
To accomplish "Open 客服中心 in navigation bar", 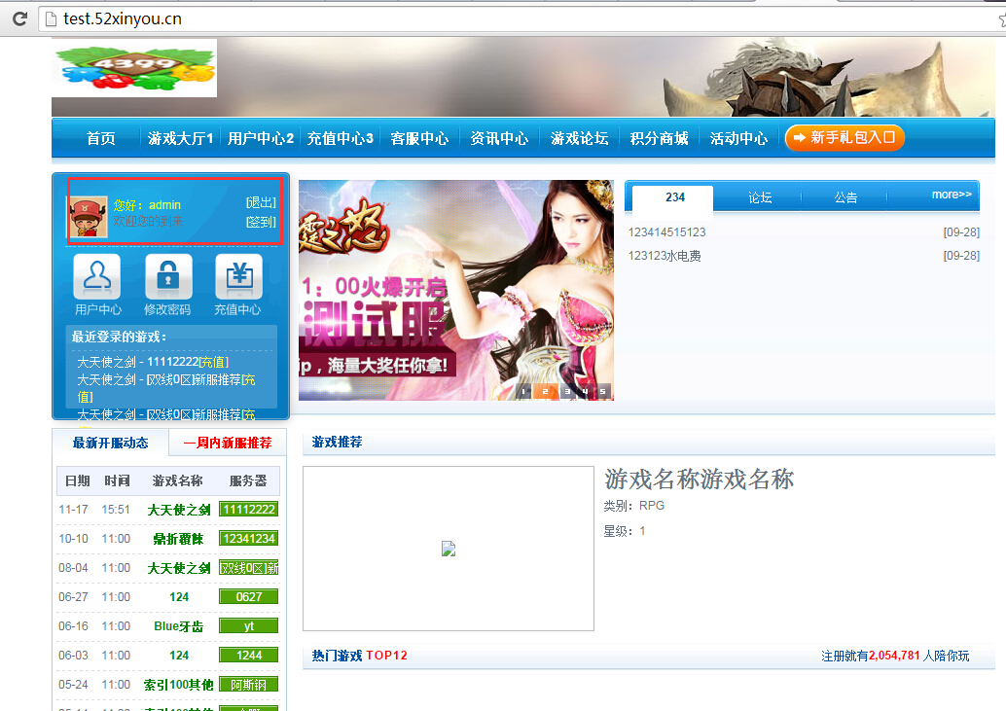I will [x=419, y=138].
